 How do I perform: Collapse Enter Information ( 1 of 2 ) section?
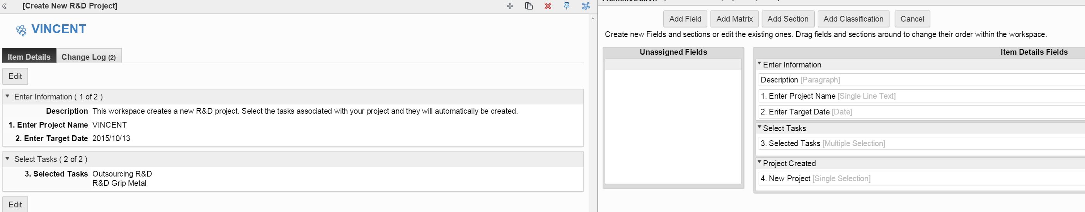coord(8,96)
